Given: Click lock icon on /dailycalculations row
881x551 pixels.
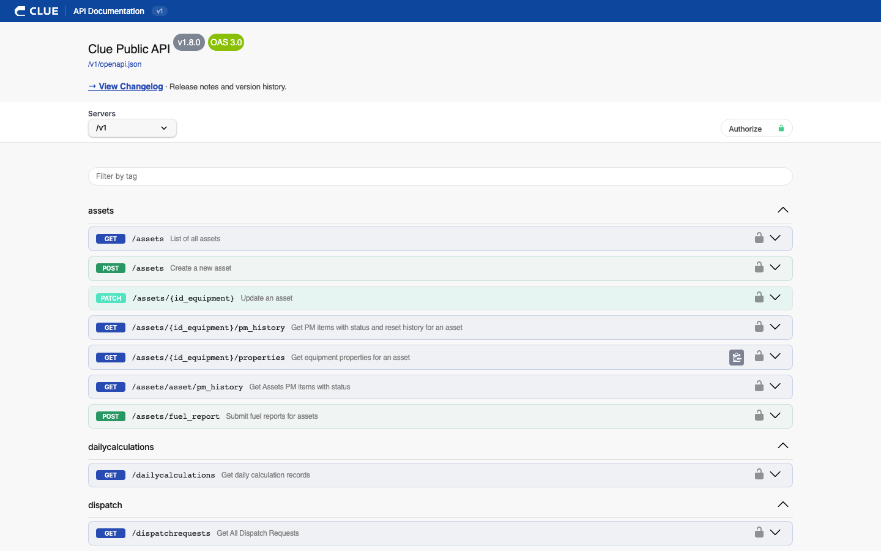Looking at the screenshot, I should (759, 474).
